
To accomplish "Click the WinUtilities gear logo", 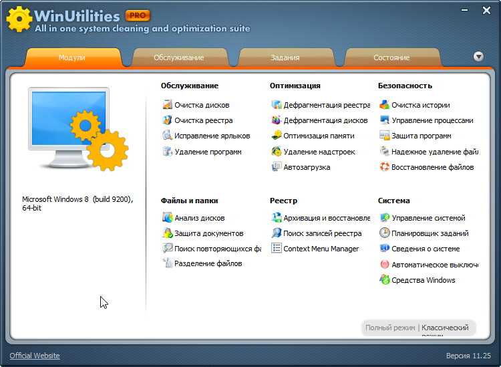I will [x=19, y=19].
